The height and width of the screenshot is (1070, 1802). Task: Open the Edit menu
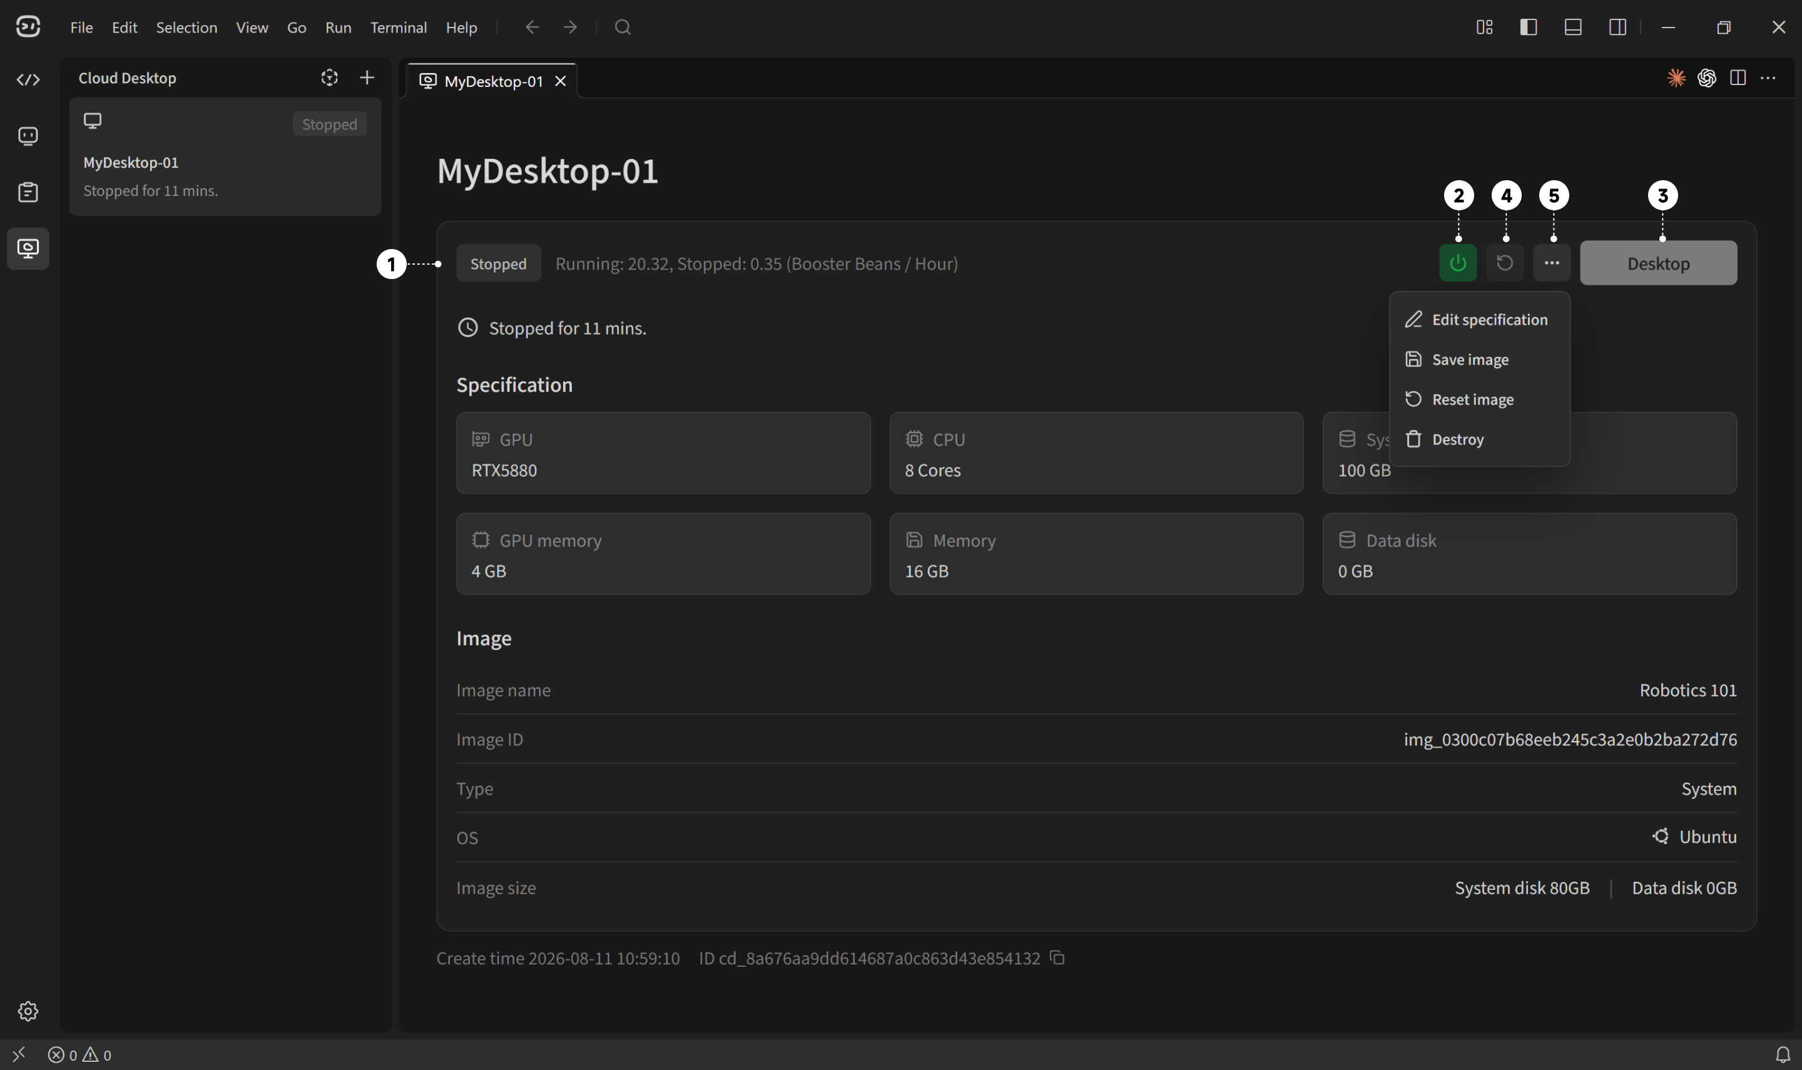point(124,28)
